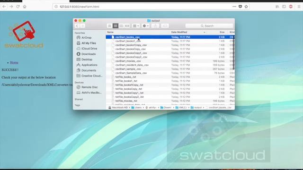The width and height of the screenshot is (303, 170).
Task: Open the Finder arrange-by dropdown
Action: tap(136, 26)
